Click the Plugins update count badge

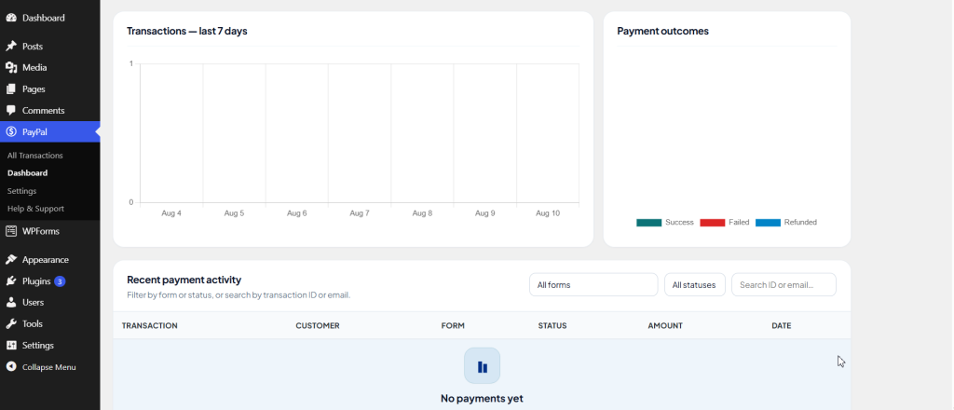tap(60, 281)
